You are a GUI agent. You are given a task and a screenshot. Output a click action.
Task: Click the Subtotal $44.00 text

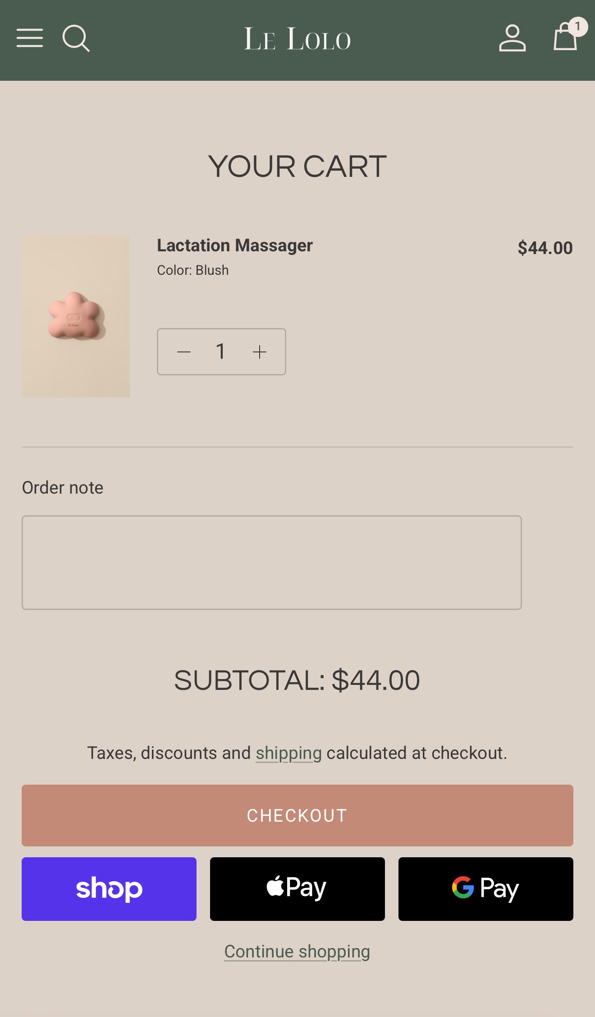[297, 680]
